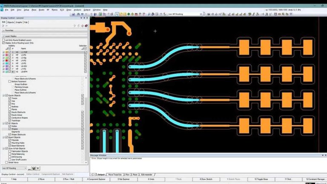The height and width of the screenshot is (184, 327).
Task: Open the 4 Component Explorer function key
Action: click(97, 179)
